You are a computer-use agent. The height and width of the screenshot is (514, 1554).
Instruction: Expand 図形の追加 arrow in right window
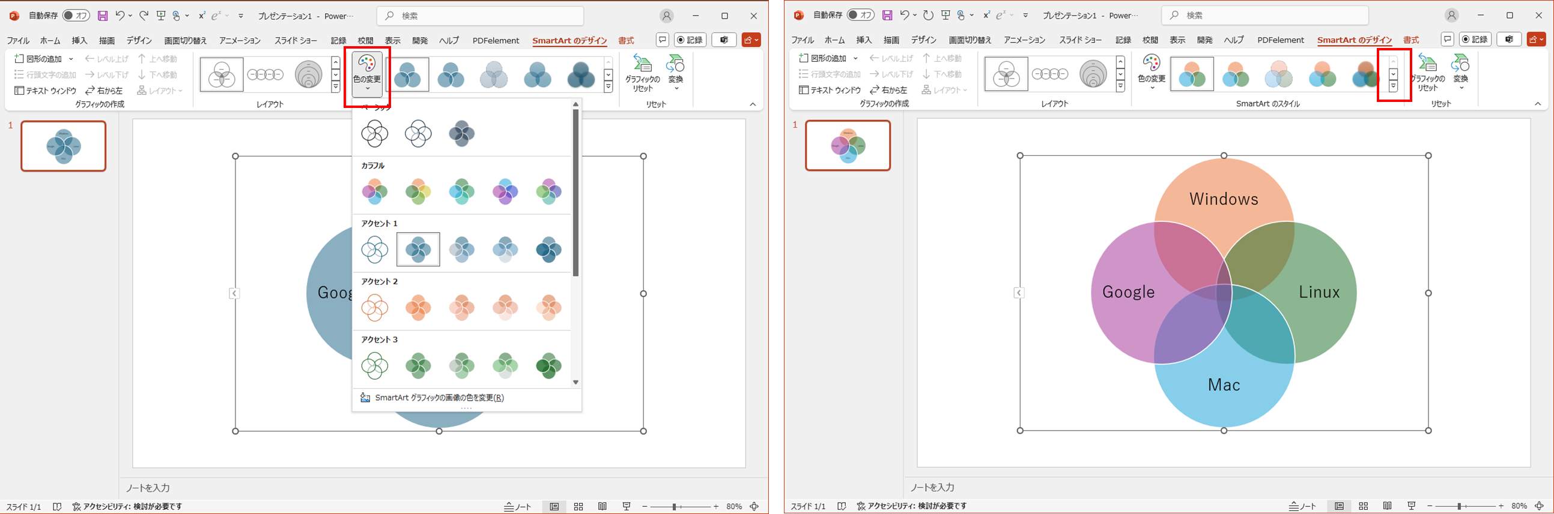pos(856,58)
